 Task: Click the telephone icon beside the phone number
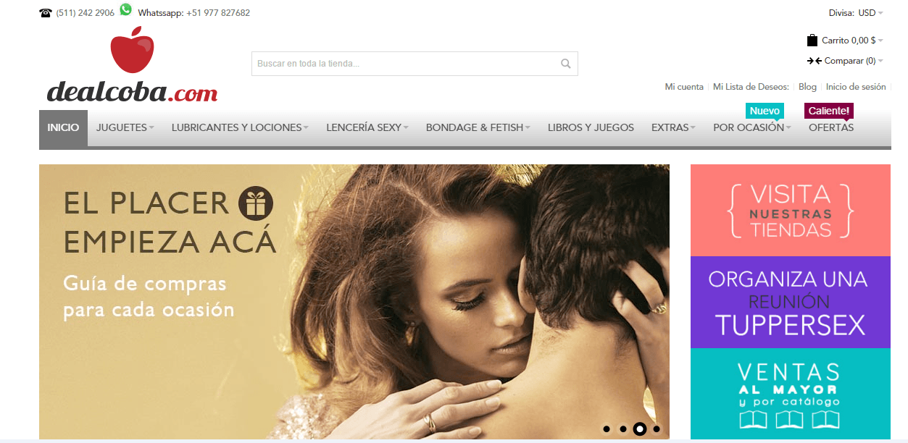pos(46,13)
